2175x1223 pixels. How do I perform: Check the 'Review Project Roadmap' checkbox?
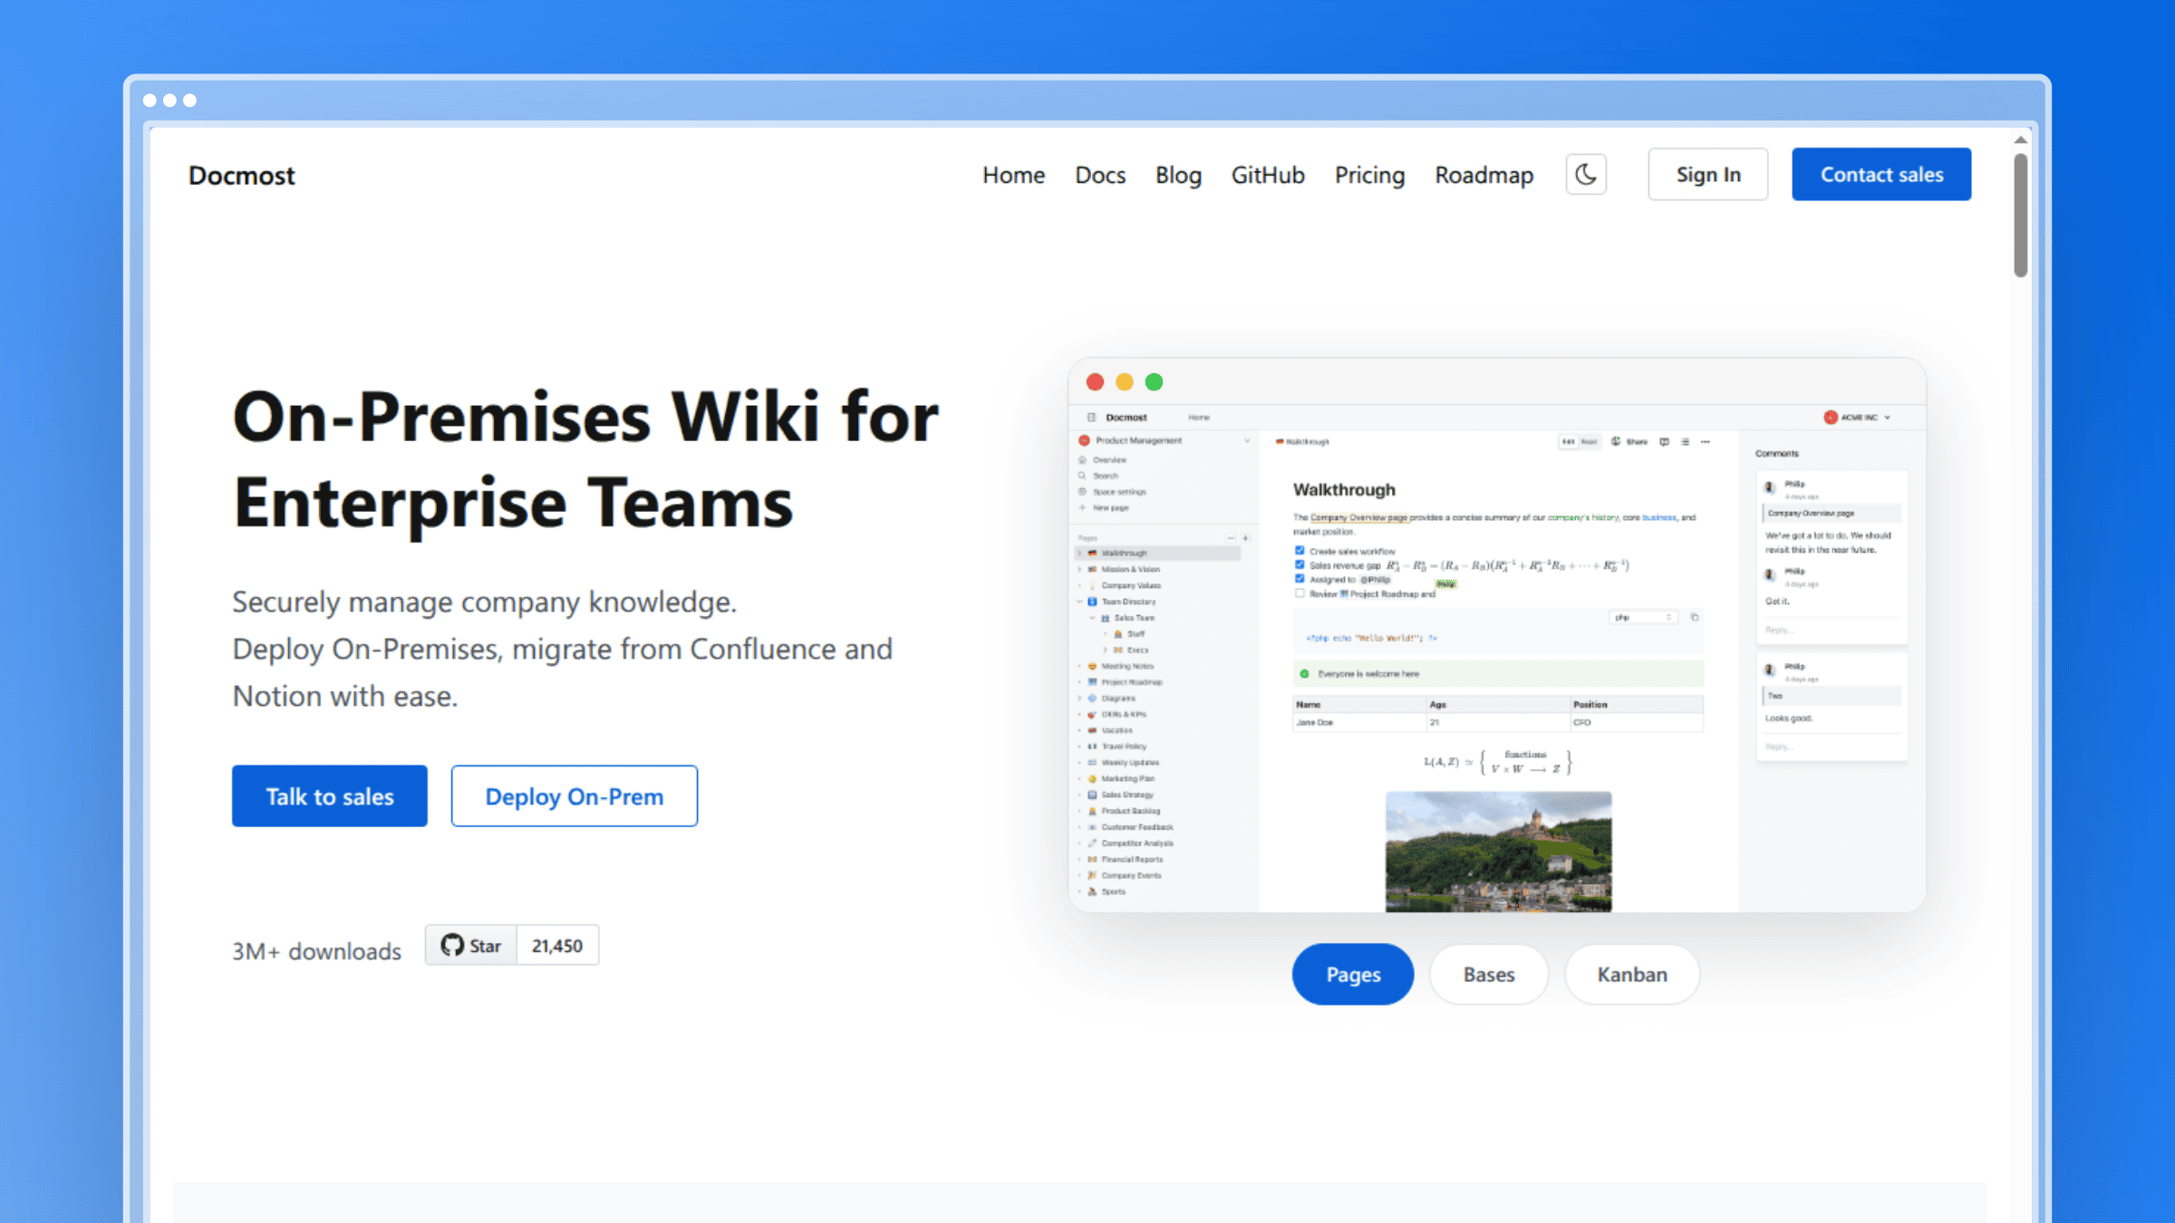(1300, 593)
